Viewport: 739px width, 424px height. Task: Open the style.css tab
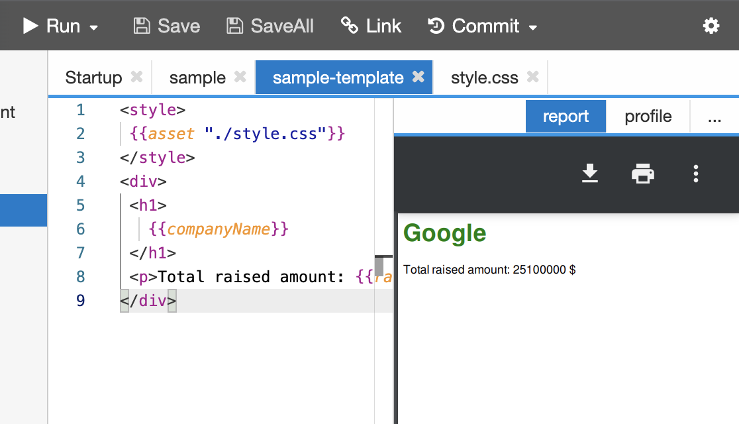pos(484,78)
